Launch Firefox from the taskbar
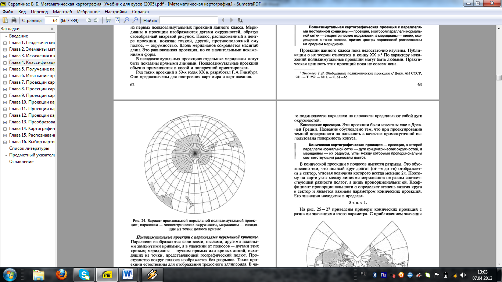502x282 pixels. tap(61, 274)
